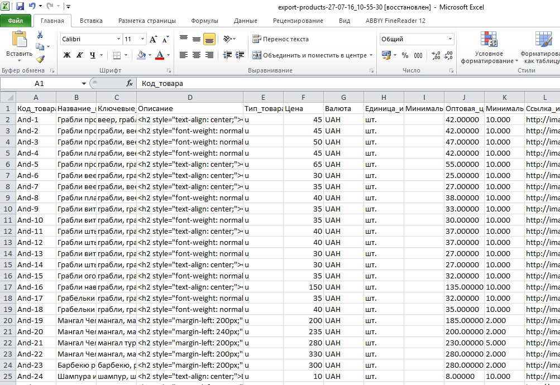The image size is (560, 385).
Task: Increase font size with the large A icon
Action: [153, 39]
